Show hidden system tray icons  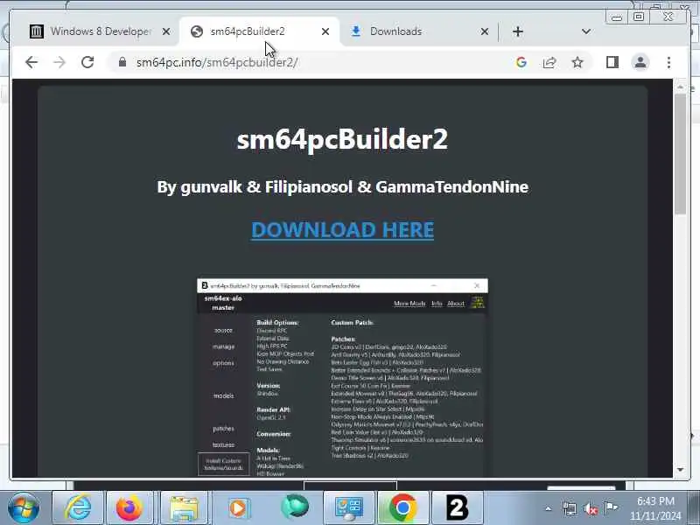(x=549, y=508)
